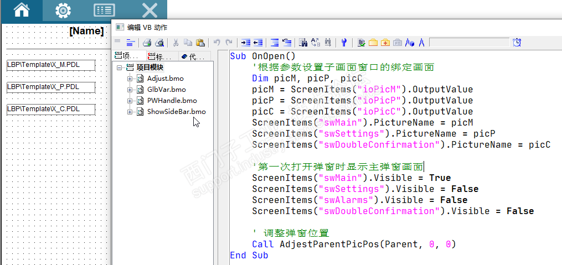Open Print Preview from the toolbar
The image size is (562, 265).
point(159,42)
